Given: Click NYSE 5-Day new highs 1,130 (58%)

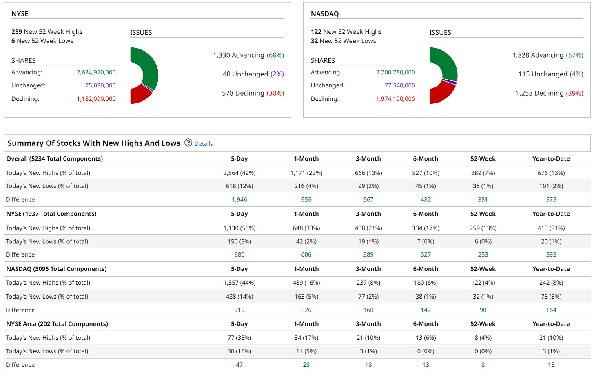Looking at the screenshot, I should (239, 228).
